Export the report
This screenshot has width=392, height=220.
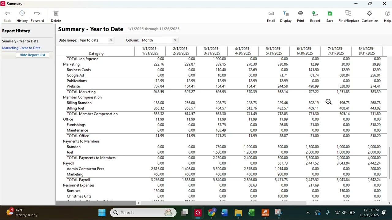[x=315, y=16]
